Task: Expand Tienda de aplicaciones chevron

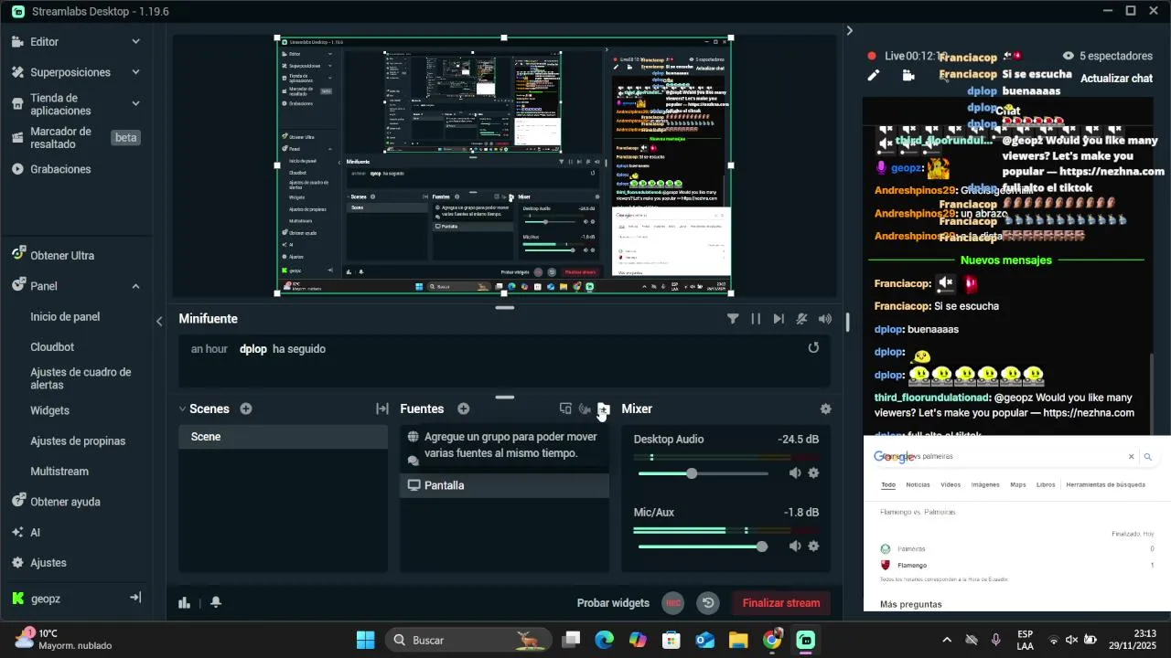Action: tap(135, 104)
